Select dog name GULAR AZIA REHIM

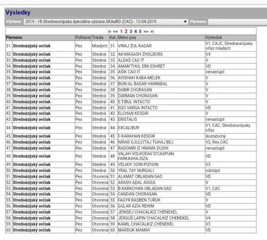136,206
